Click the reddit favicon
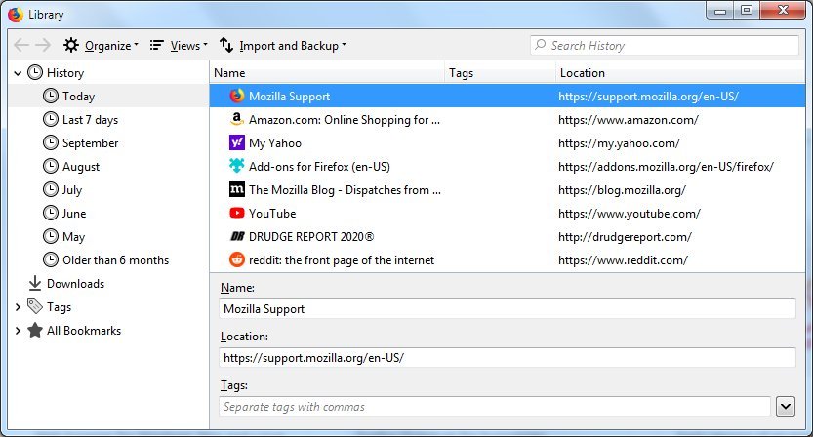 pos(237,259)
